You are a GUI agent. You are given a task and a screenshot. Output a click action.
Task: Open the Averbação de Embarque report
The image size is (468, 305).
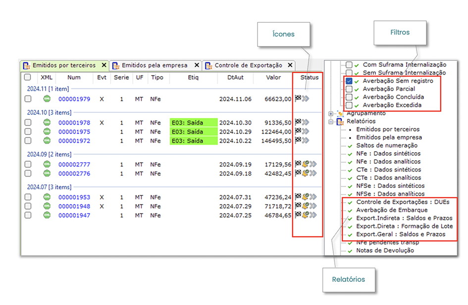(x=392, y=210)
